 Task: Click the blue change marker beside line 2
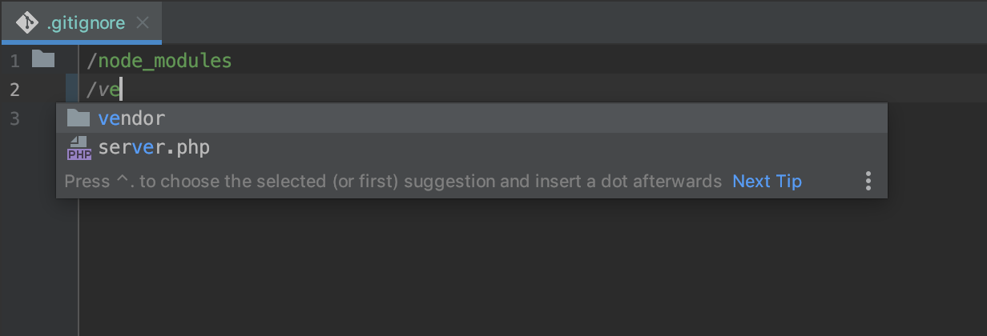[x=72, y=89]
